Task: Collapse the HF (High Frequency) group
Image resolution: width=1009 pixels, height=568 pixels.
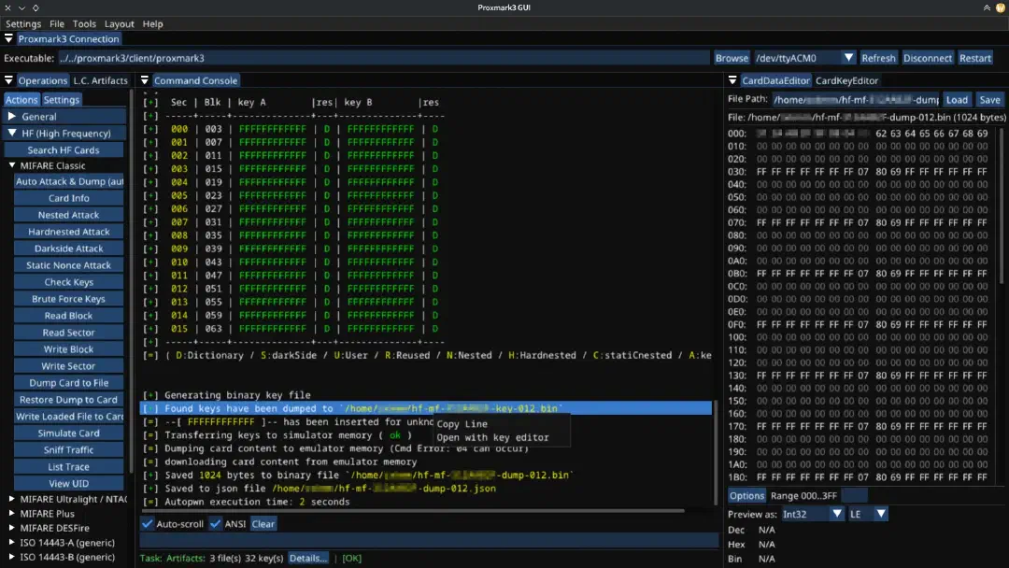Action: coord(65,134)
